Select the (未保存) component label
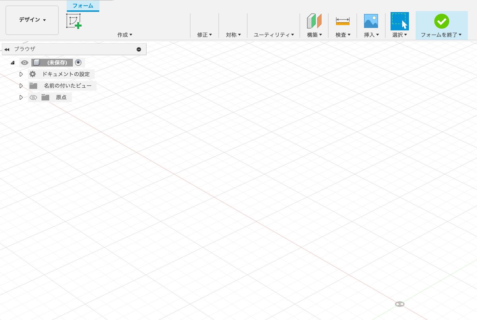 tap(56, 62)
